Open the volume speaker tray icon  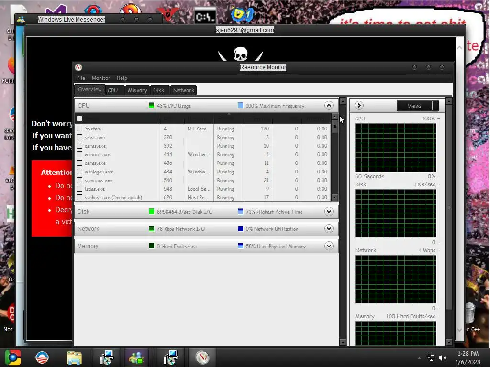(443, 358)
